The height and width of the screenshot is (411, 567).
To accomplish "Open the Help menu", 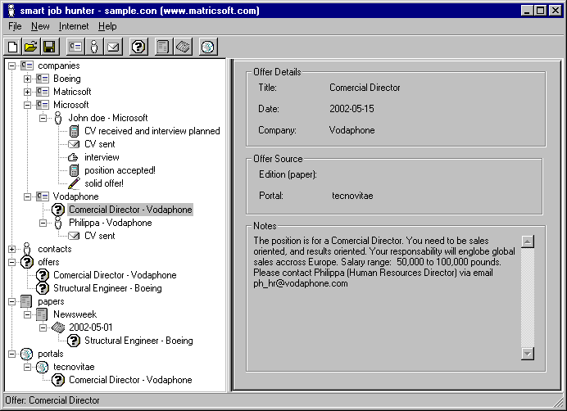I will click(x=107, y=26).
